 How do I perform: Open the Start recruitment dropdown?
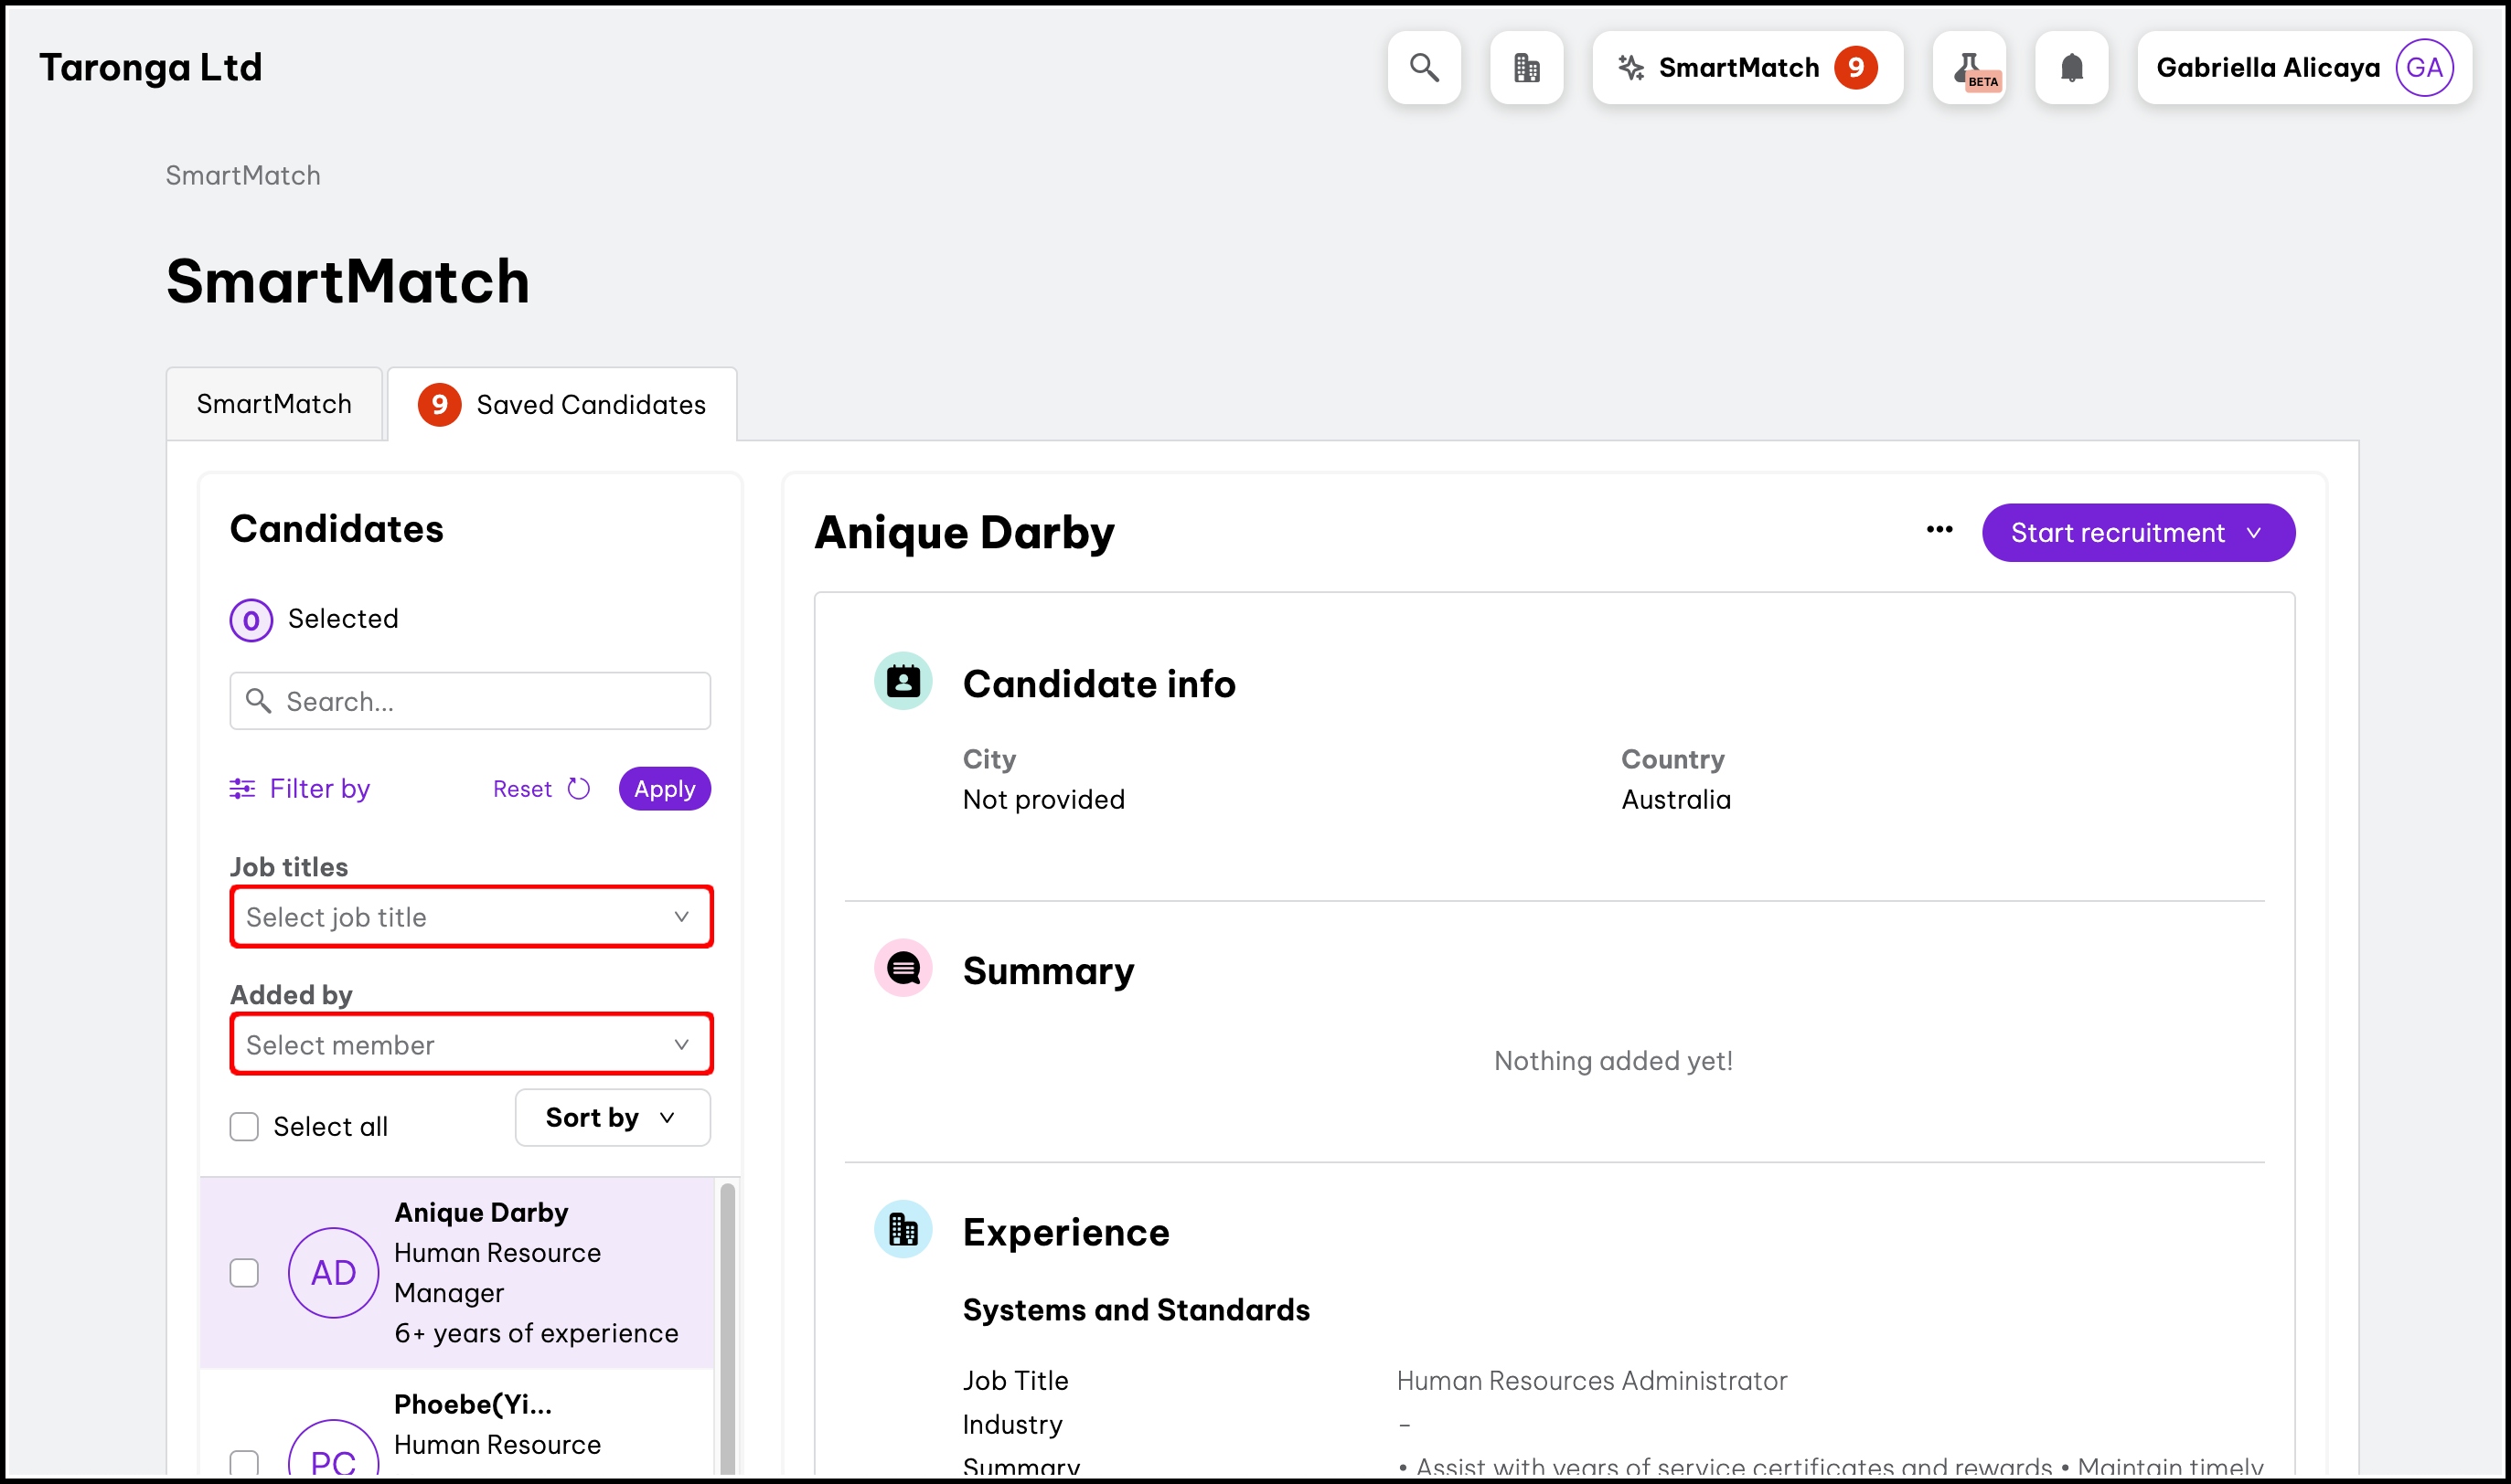tap(2138, 533)
